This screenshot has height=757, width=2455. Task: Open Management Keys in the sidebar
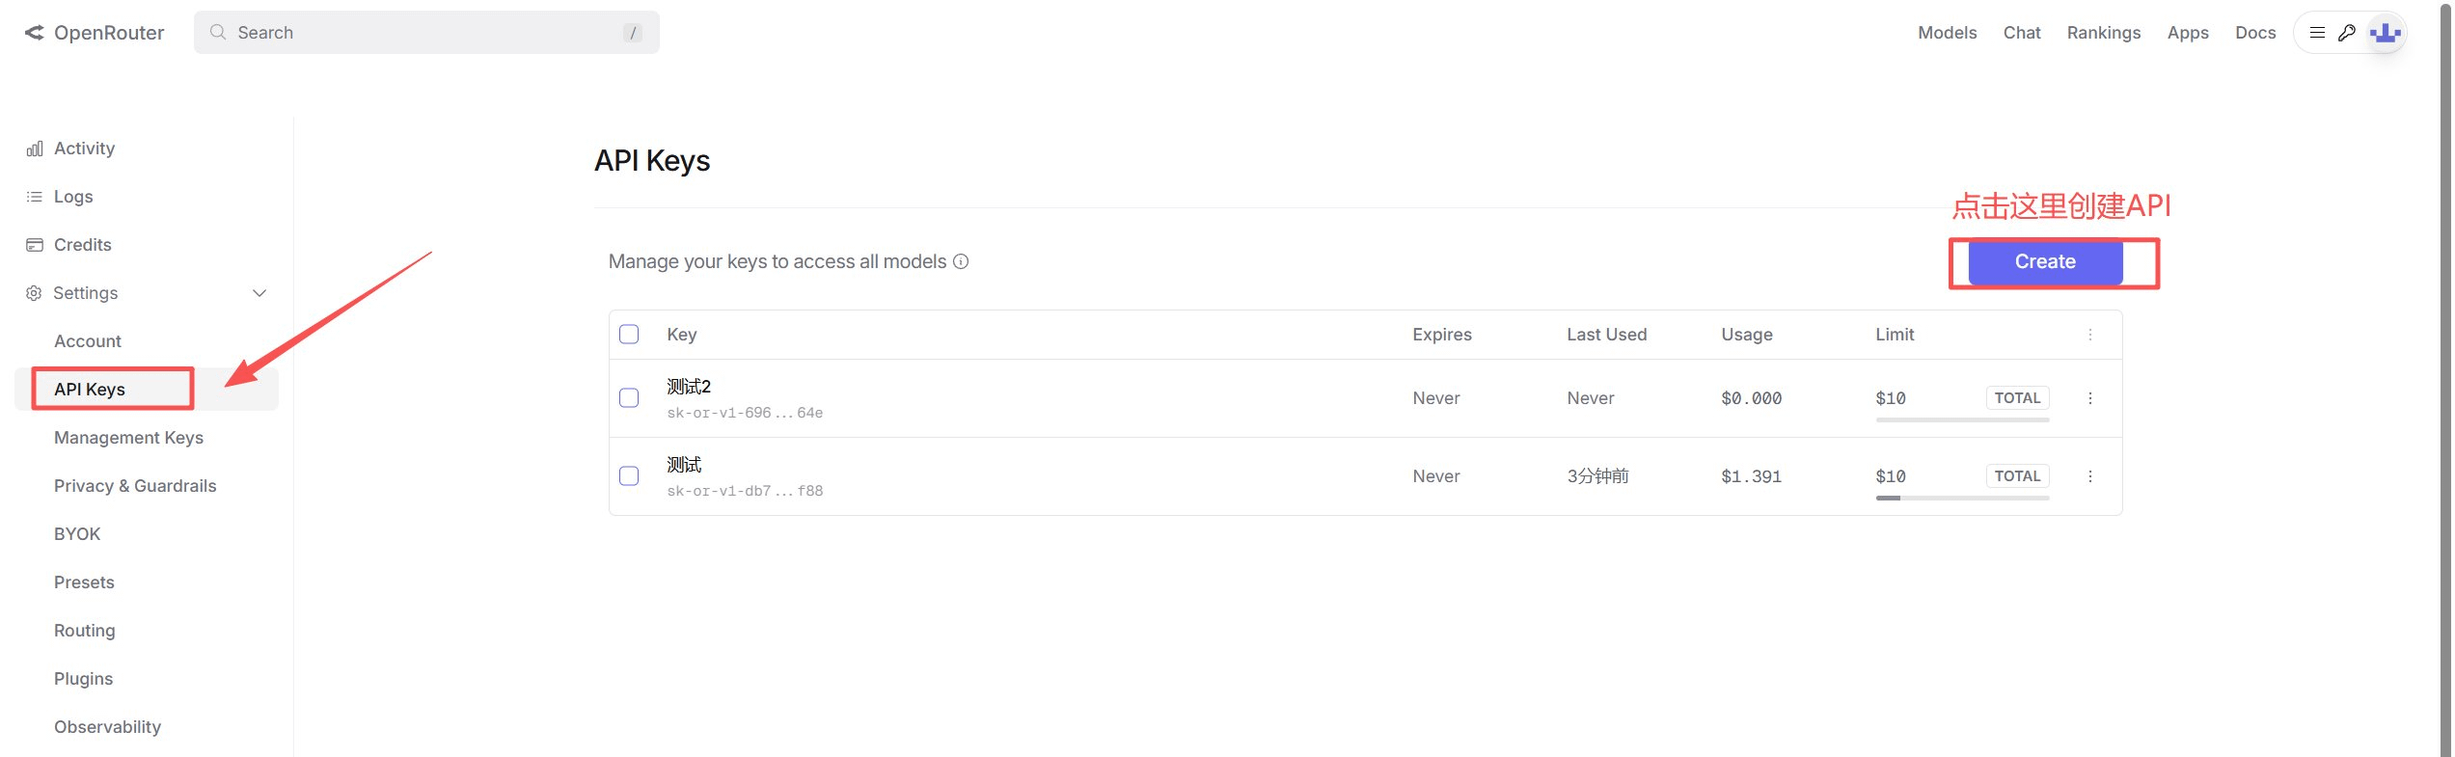click(x=128, y=438)
